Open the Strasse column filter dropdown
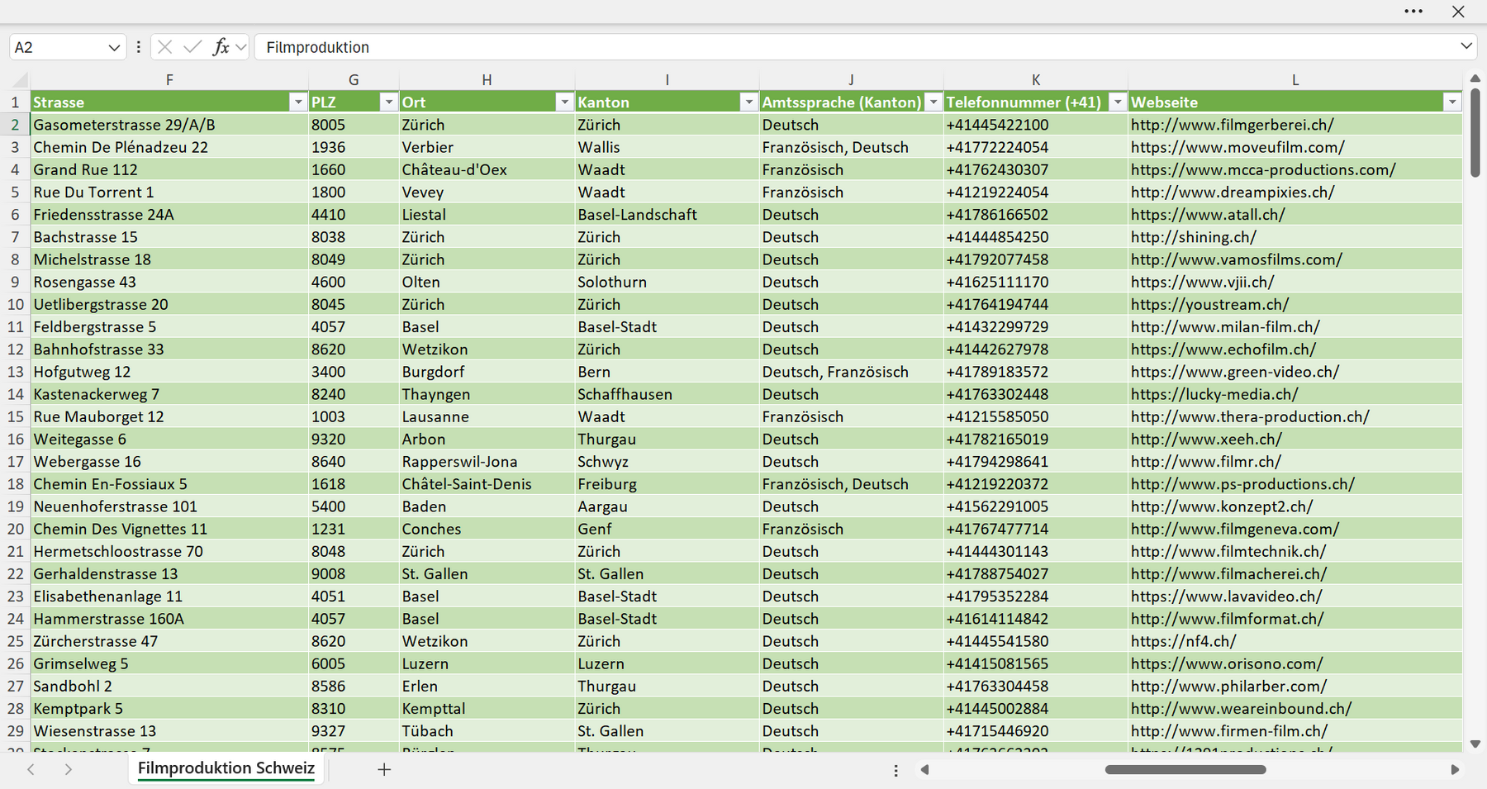The width and height of the screenshot is (1487, 789). [x=298, y=102]
